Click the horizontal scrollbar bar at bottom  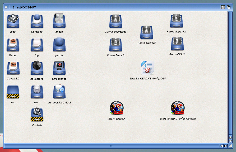pyautogui.click(x=111, y=146)
